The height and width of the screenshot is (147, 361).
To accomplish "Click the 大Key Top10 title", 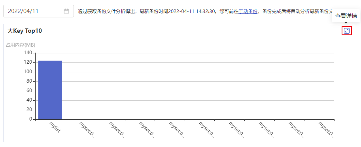I will click(x=25, y=31).
